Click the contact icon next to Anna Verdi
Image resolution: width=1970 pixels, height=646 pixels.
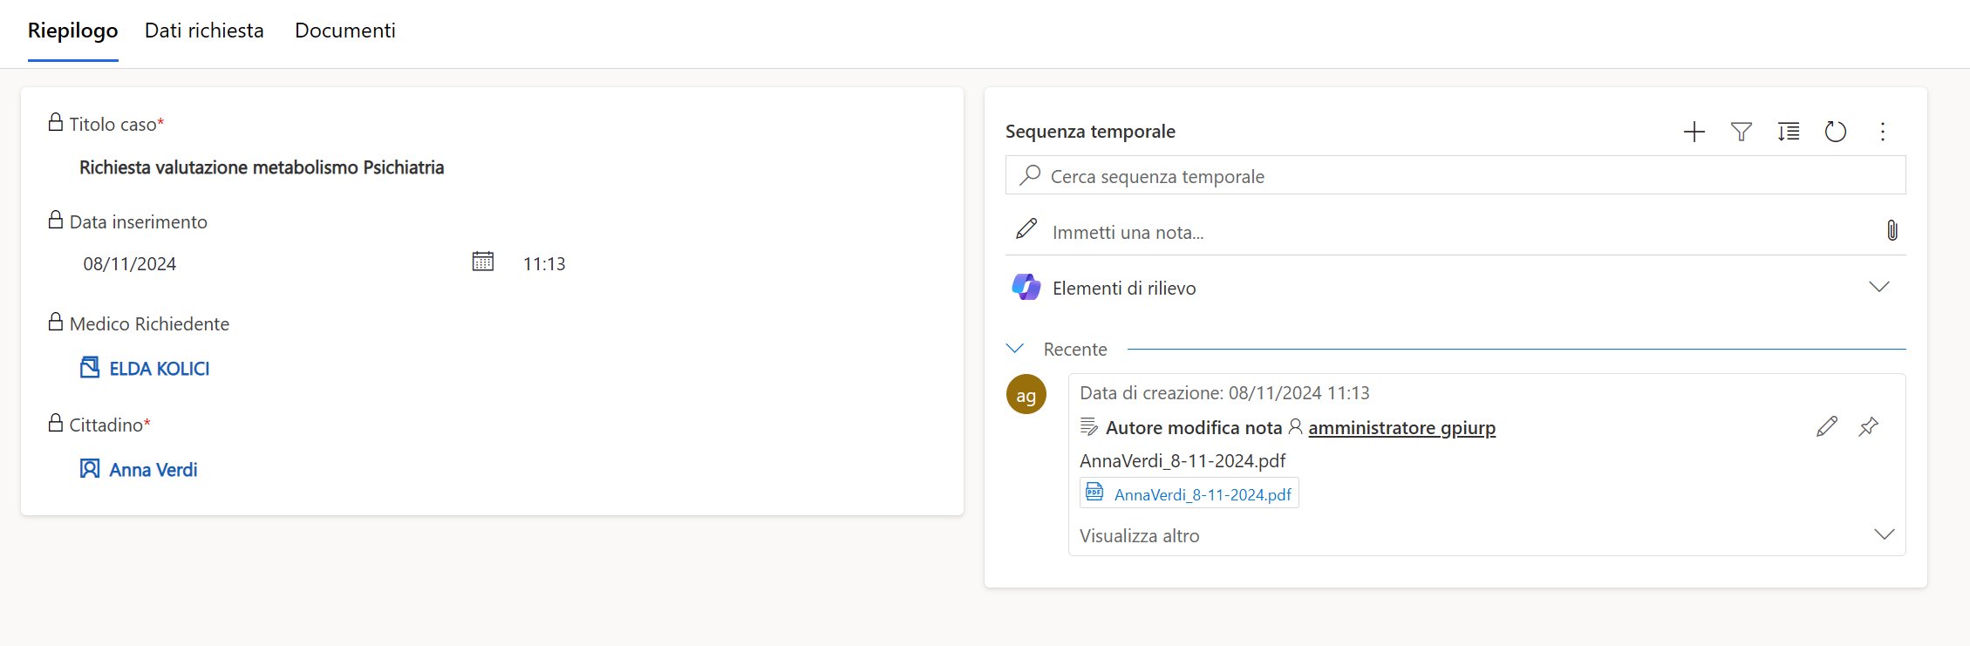click(x=90, y=469)
